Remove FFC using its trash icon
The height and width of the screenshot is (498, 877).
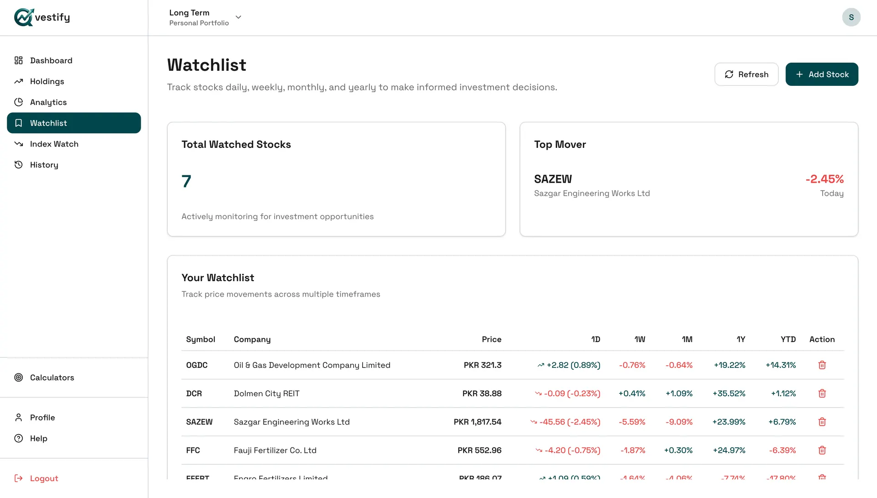tap(822, 451)
